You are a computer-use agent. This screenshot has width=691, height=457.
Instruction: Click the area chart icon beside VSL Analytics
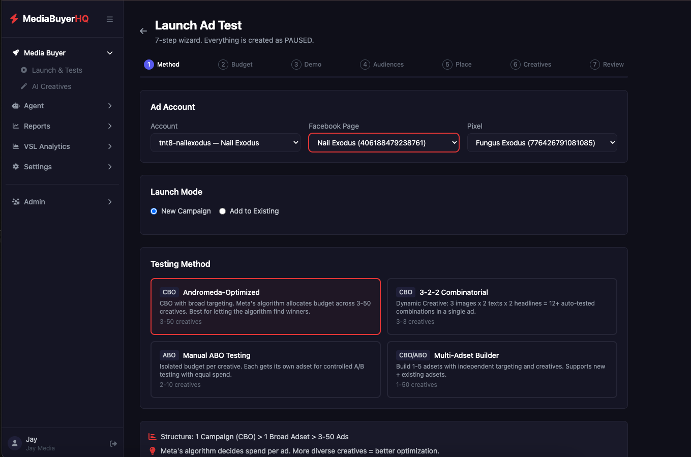pos(16,146)
